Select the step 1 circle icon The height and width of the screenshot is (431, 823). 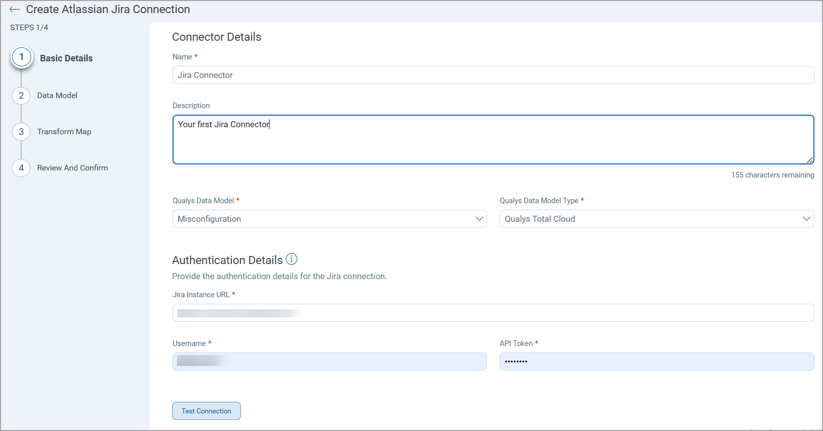coord(22,57)
